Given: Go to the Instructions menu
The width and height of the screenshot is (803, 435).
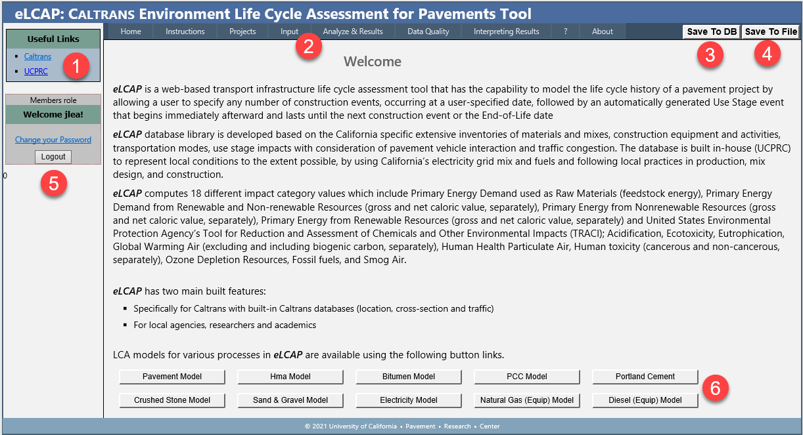Looking at the screenshot, I should pyautogui.click(x=185, y=31).
